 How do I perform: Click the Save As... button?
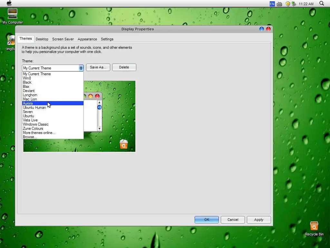coord(98,67)
